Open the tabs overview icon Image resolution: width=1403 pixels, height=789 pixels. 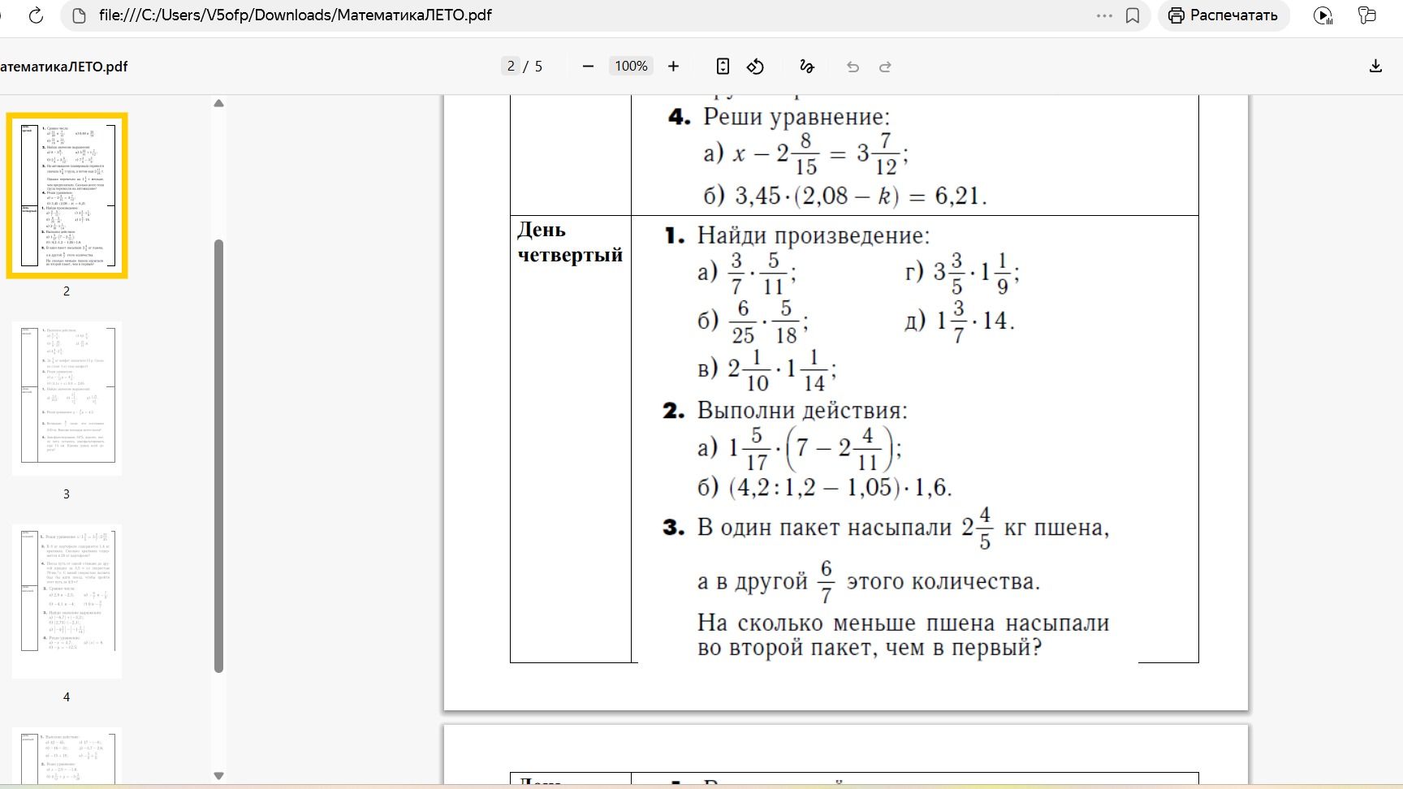(x=1367, y=15)
